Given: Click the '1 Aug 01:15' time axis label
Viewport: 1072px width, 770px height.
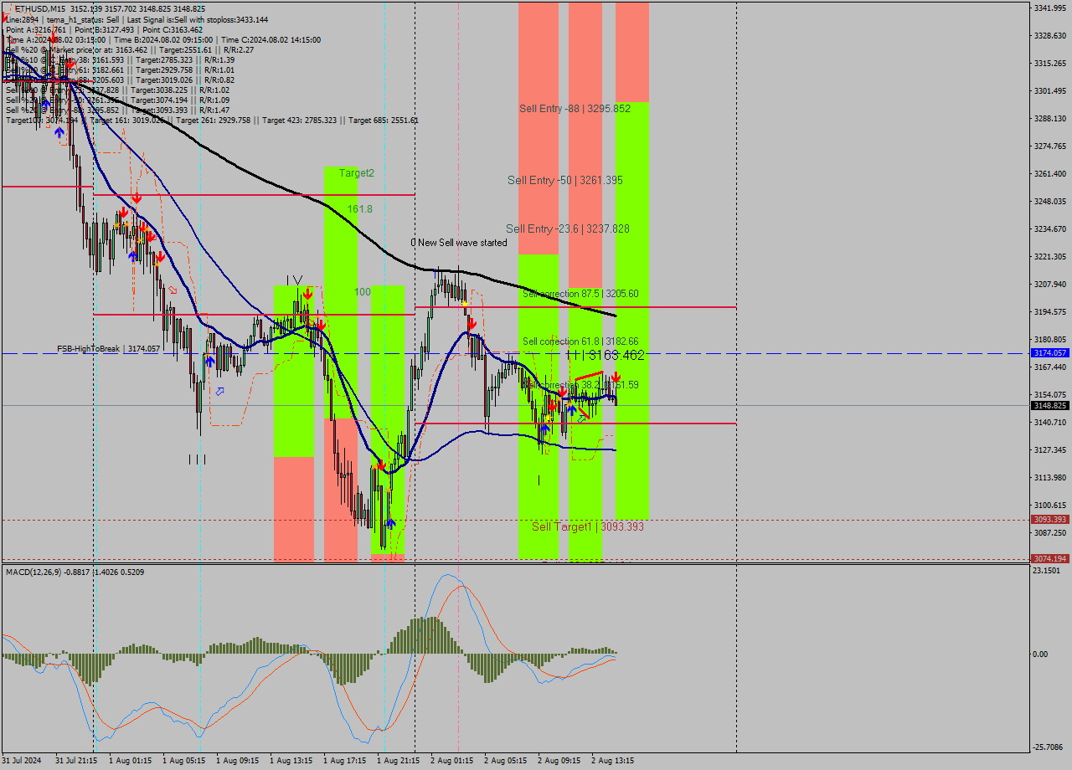Looking at the screenshot, I should pyautogui.click(x=130, y=761).
